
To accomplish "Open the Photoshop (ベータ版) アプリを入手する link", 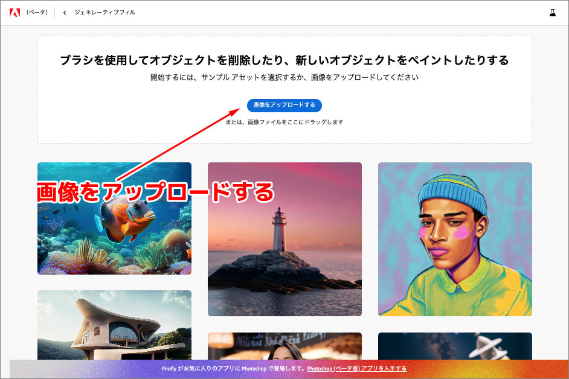I will click(x=356, y=368).
